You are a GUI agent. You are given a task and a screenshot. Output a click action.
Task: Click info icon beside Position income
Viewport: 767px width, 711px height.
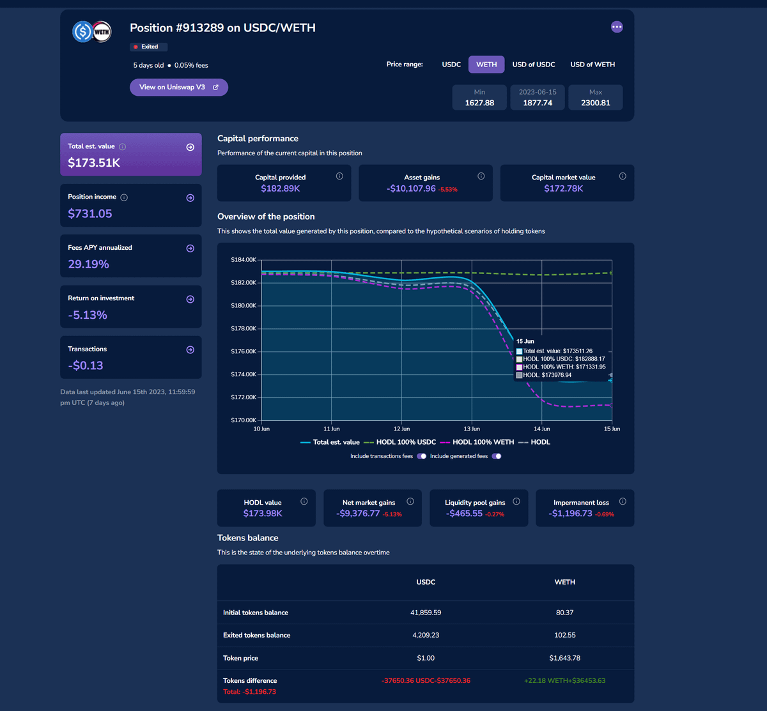click(124, 197)
